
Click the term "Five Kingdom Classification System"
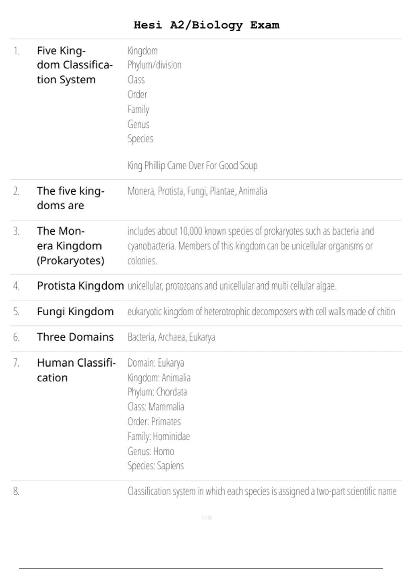pos(74,65)
